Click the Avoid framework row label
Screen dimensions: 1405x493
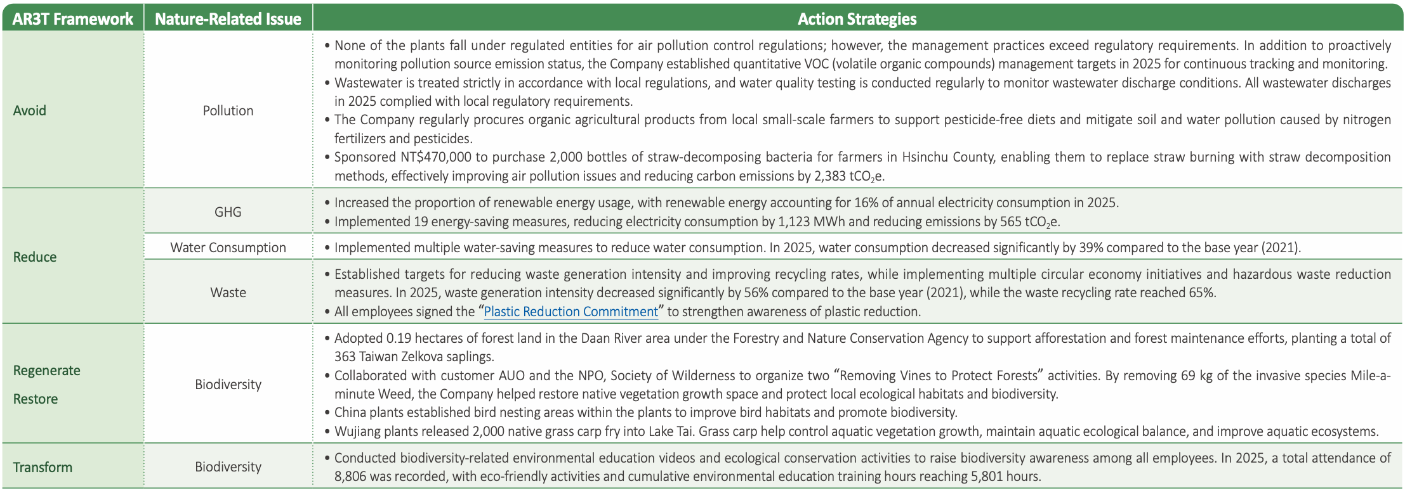coord(30,110)
